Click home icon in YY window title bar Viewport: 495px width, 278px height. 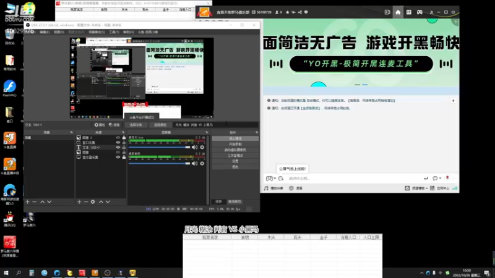(398, 12)
